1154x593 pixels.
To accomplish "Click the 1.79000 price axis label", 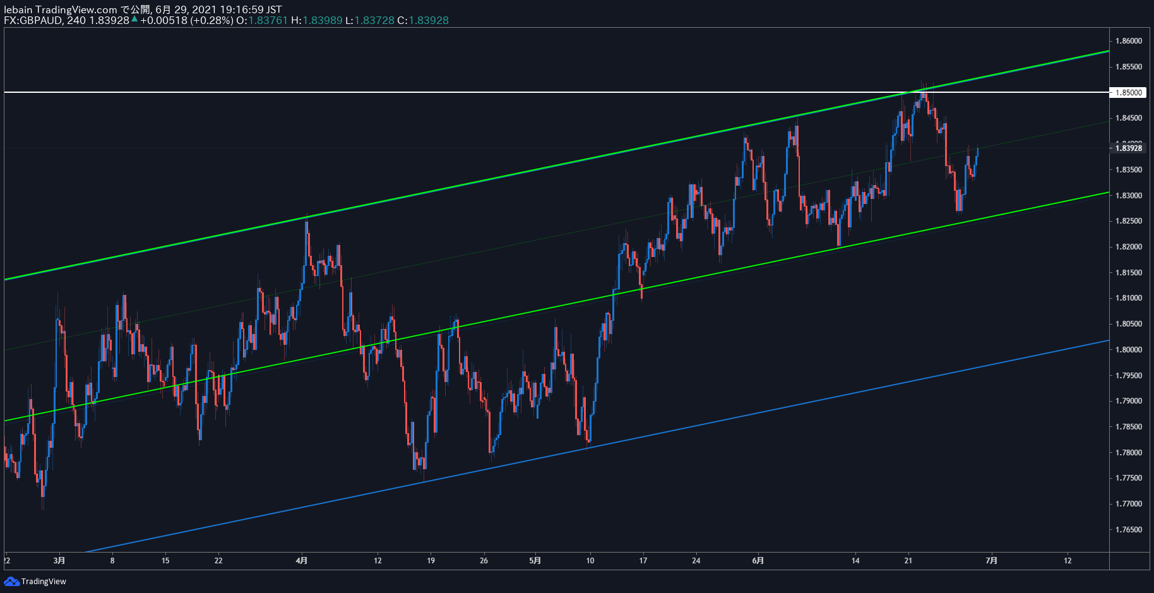I will point(1129,401).
